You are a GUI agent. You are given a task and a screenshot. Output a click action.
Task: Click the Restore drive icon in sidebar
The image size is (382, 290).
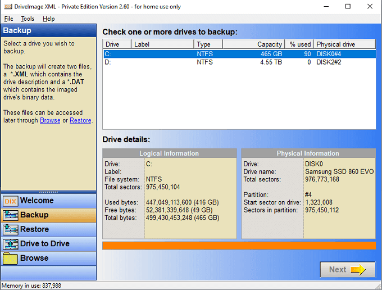point(11,229)
